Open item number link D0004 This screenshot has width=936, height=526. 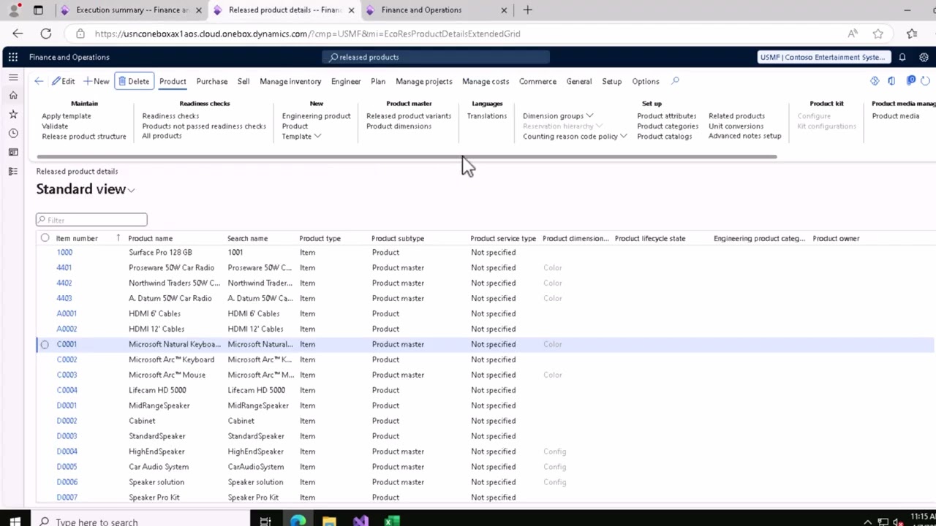[67, 451]
